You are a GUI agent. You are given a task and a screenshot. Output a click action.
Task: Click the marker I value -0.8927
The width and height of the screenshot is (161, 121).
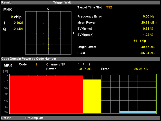[x=18, y=23]
